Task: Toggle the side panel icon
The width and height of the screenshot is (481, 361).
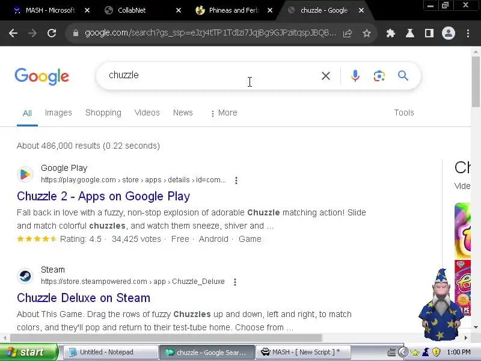Action: (x=429, y=33)
